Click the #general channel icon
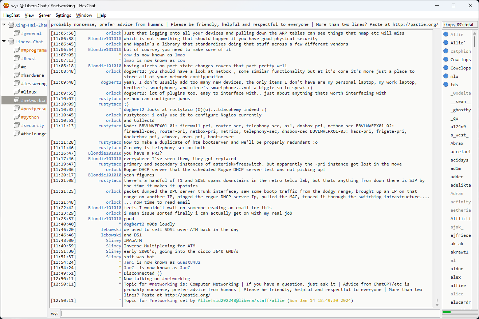 tap(17, 33)
